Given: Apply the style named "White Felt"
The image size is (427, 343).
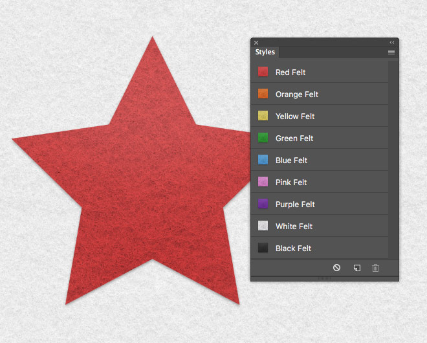Looking at the screenshot, I should point(320,226).
